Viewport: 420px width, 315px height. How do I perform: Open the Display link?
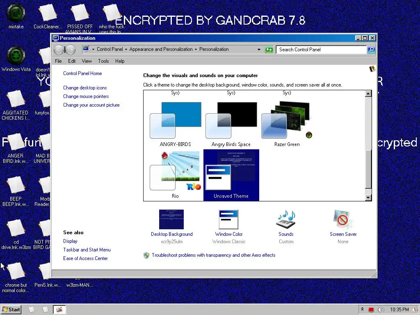70,241
